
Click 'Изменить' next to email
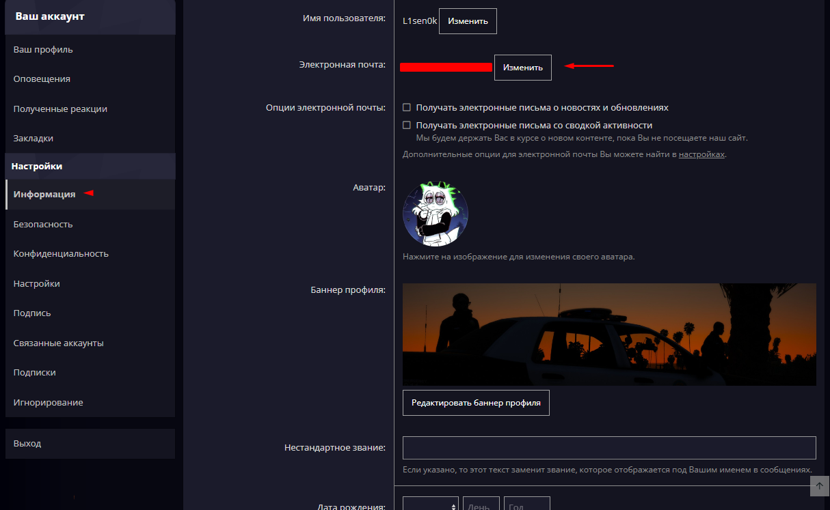click(522, 68)
